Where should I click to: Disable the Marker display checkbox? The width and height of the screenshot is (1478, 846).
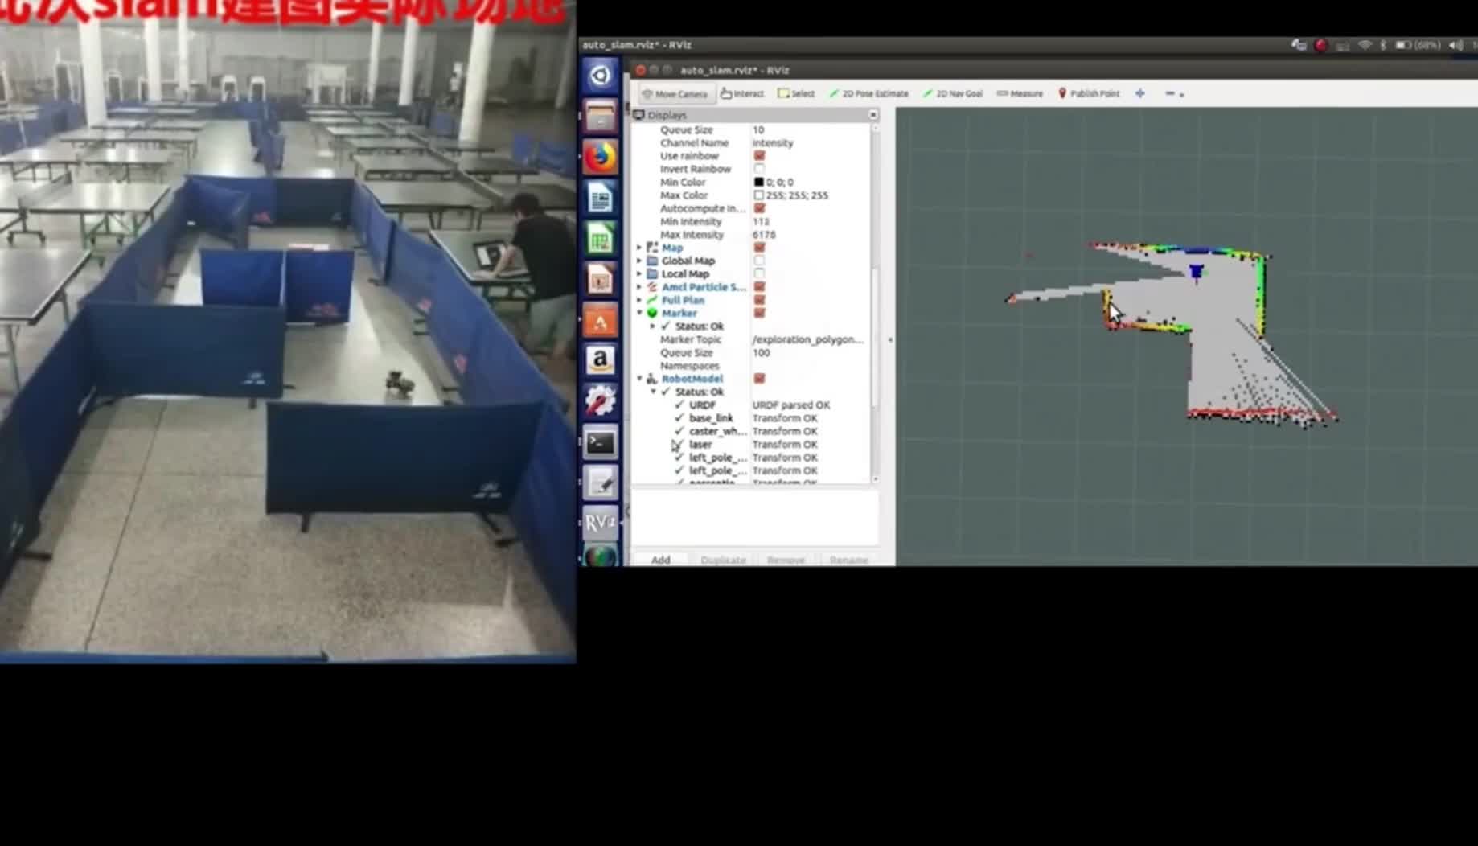tap(759, 313)
